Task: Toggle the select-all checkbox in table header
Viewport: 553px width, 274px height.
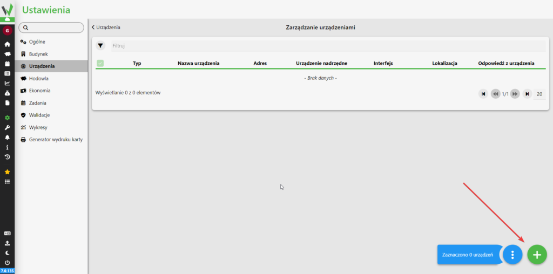Action: pos(100,63)
